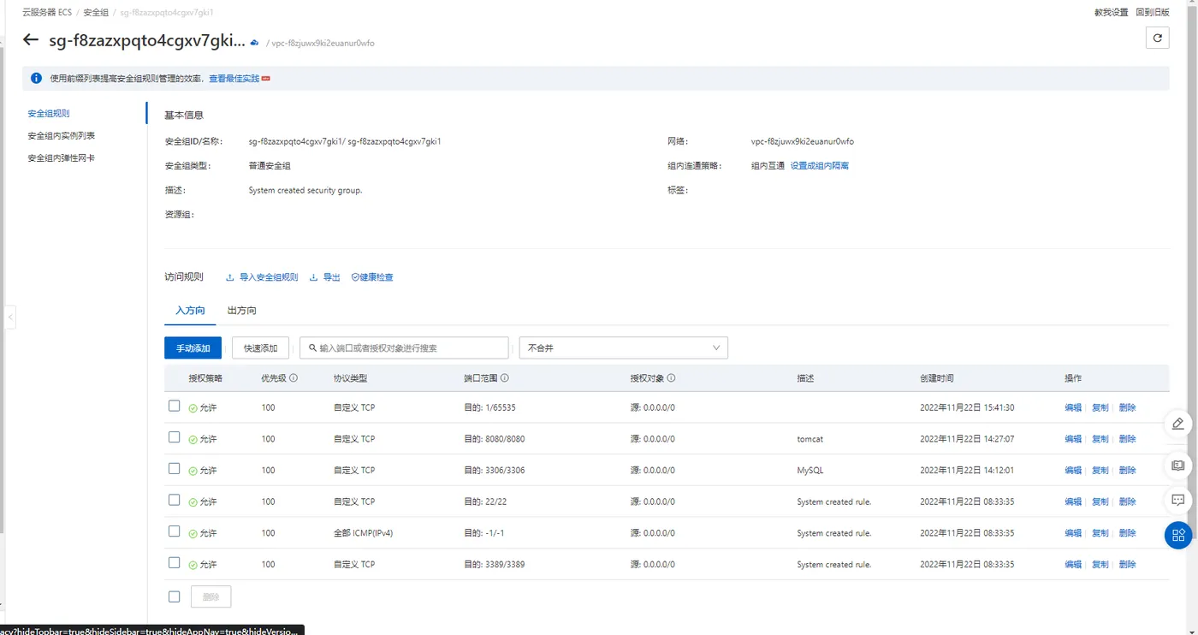Open 安全组规则 in the sidebar
Image resolution: width=1198 pixels, height=635 pixels.
[49, 113]
